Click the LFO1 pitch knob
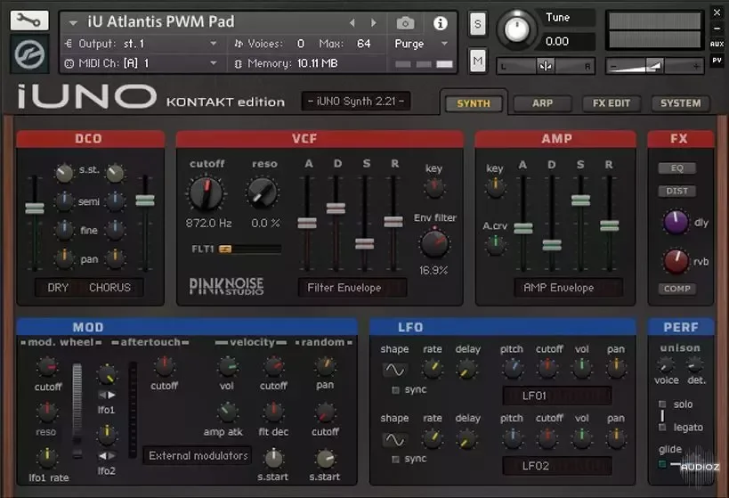The height and width of the screenshot is (498, 729). click(x=513, y=368)
